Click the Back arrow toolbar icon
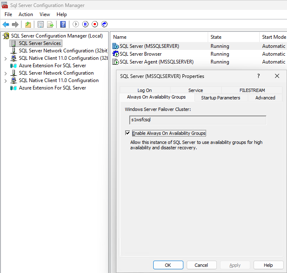The image size is (287, 273). tap(6, 24)
